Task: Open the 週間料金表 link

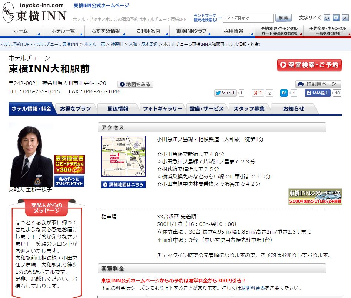Action: coord(253,288)
